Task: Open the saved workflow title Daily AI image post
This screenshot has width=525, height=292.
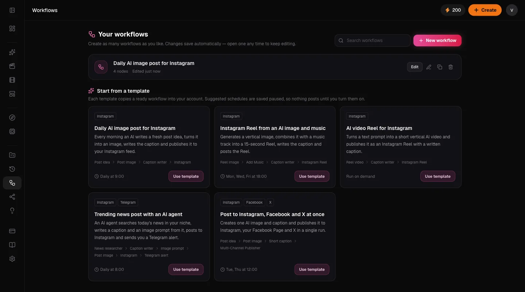Action: point(154,63)
